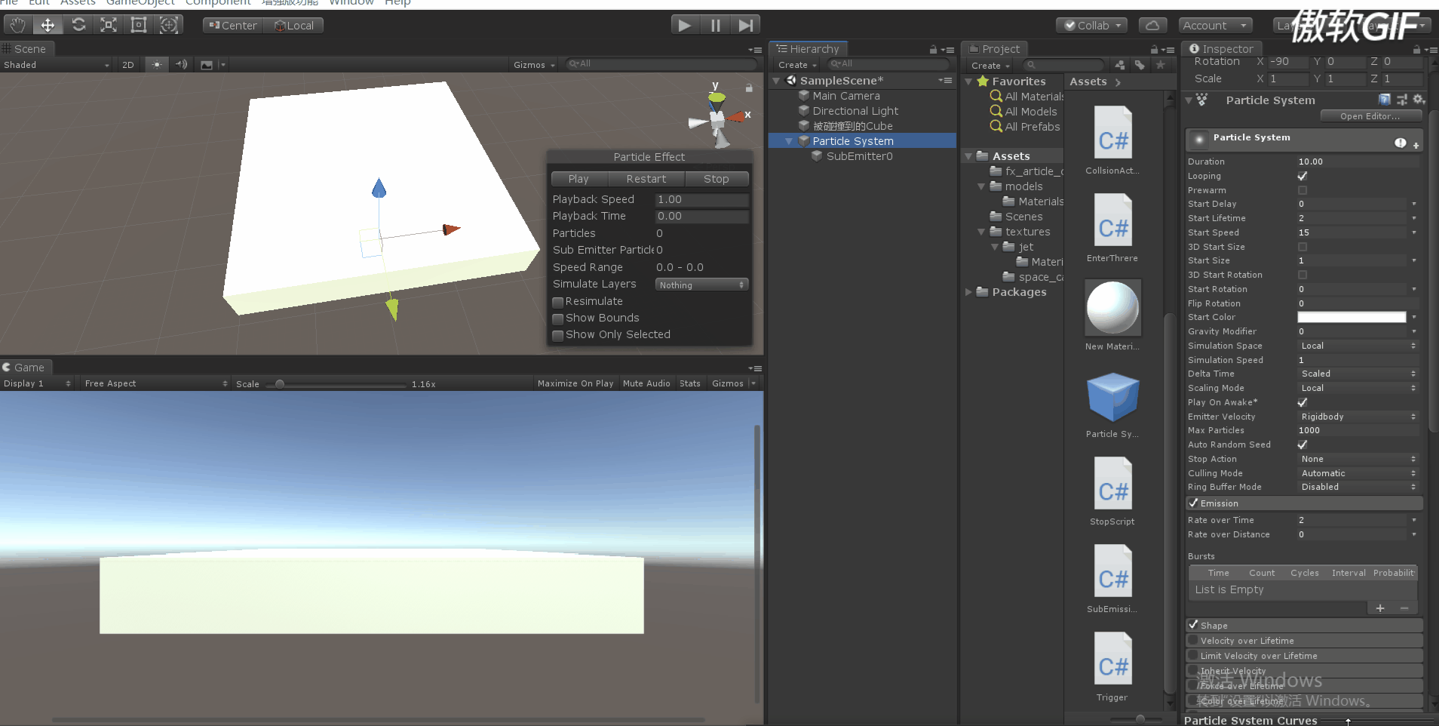Open the Hierarchy Create menu
1439x726 pixels.
(x=797, y=65)
